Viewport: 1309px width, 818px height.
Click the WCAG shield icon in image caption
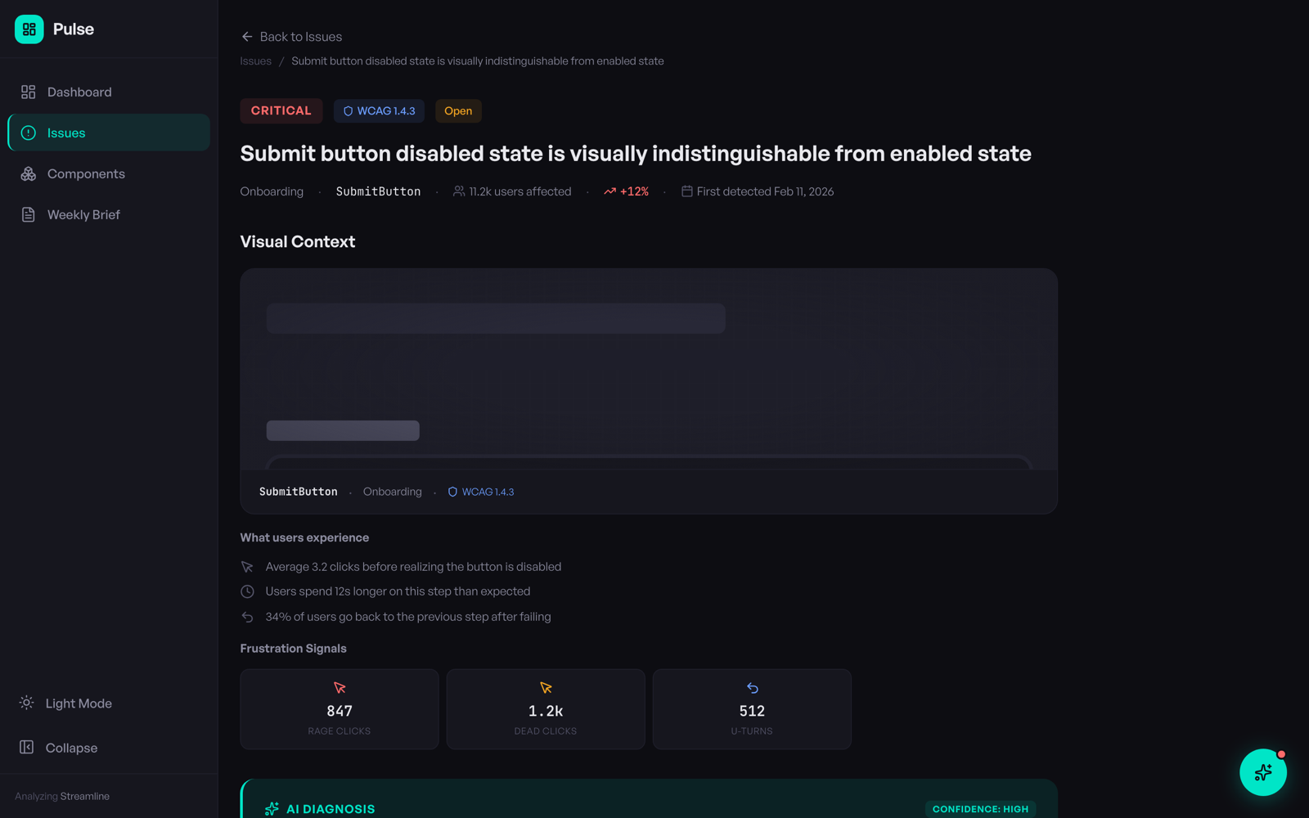pyautogui.click(x=452, y=492)
